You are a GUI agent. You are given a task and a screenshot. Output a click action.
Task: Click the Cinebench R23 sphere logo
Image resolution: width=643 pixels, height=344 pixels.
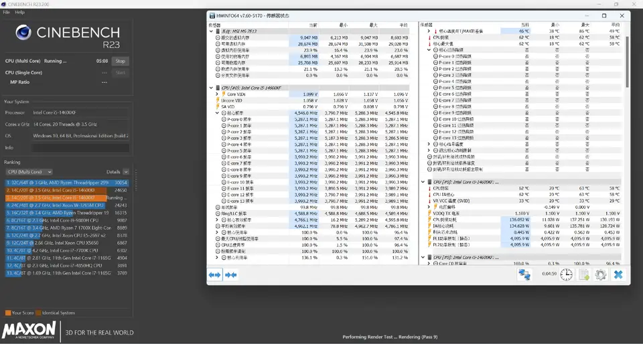tap(23, 32)
